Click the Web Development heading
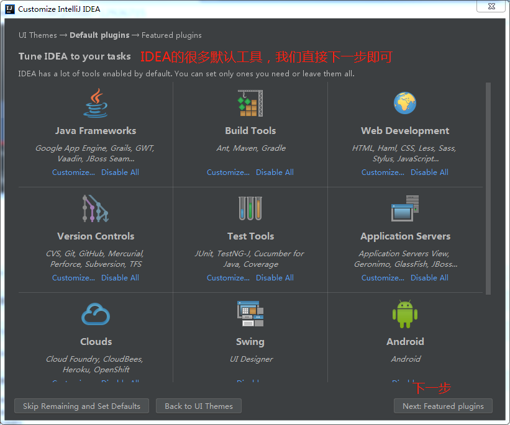This screenshot has height=425, width=510. click(x=405, y=131)
